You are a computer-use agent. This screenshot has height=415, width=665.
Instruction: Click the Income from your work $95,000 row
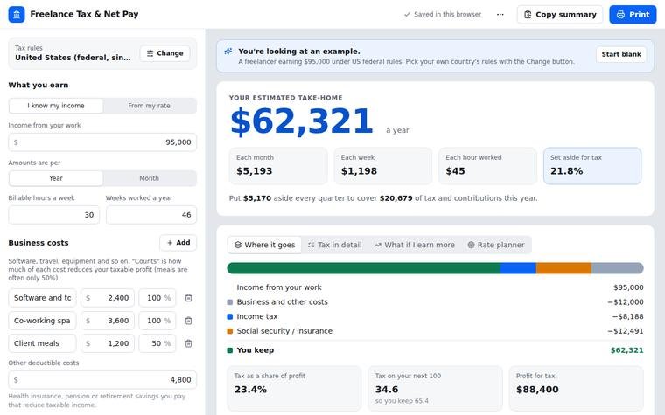436,287
